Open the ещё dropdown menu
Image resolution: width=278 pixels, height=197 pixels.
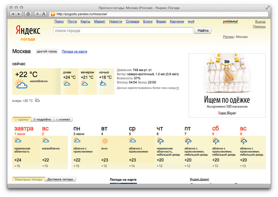point(191,21)
